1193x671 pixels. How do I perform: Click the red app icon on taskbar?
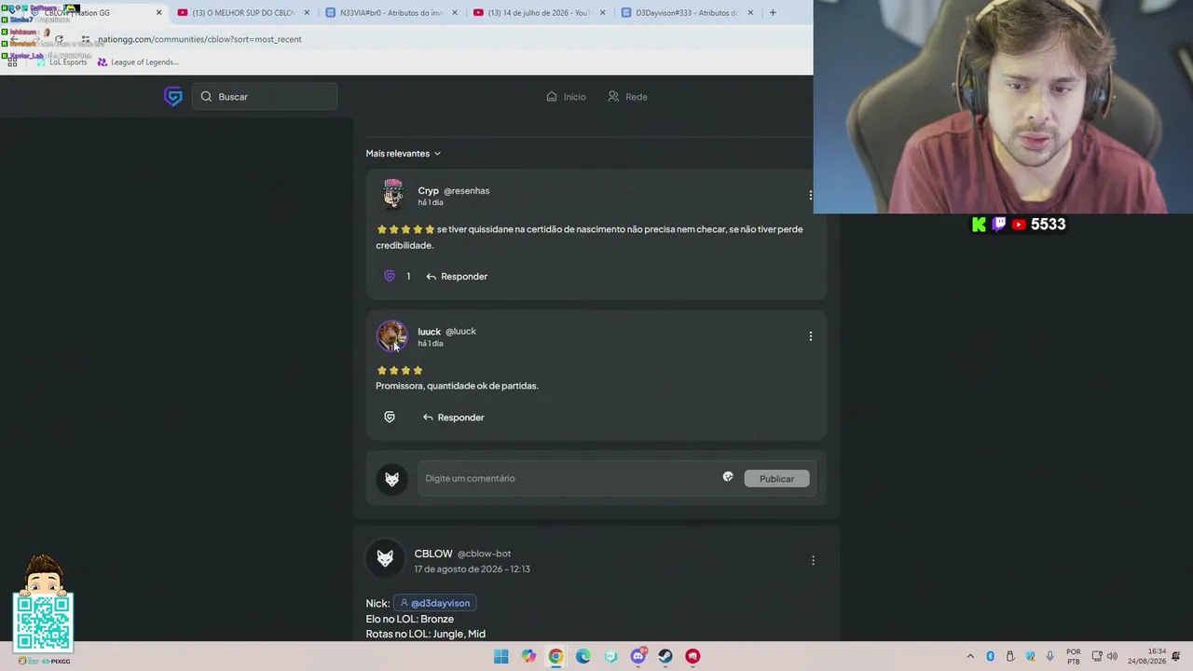pos(692,656)
